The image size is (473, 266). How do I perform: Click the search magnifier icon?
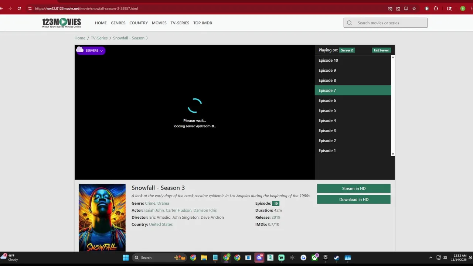(x=349, y=23)
